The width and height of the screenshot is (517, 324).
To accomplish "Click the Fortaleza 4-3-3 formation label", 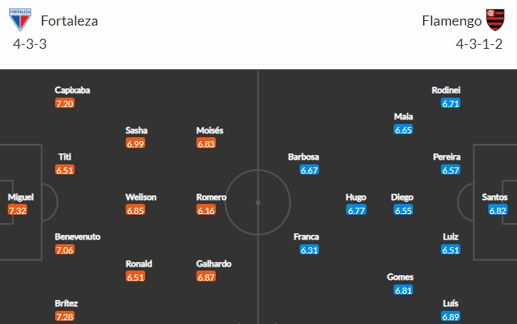I will pyautogui.click(x=29, y=44).
